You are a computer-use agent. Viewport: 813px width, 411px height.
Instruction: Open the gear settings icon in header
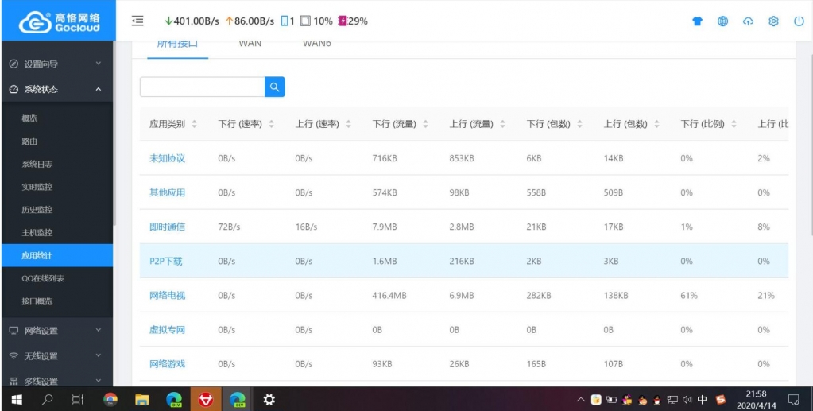click(x=773, y=21)
